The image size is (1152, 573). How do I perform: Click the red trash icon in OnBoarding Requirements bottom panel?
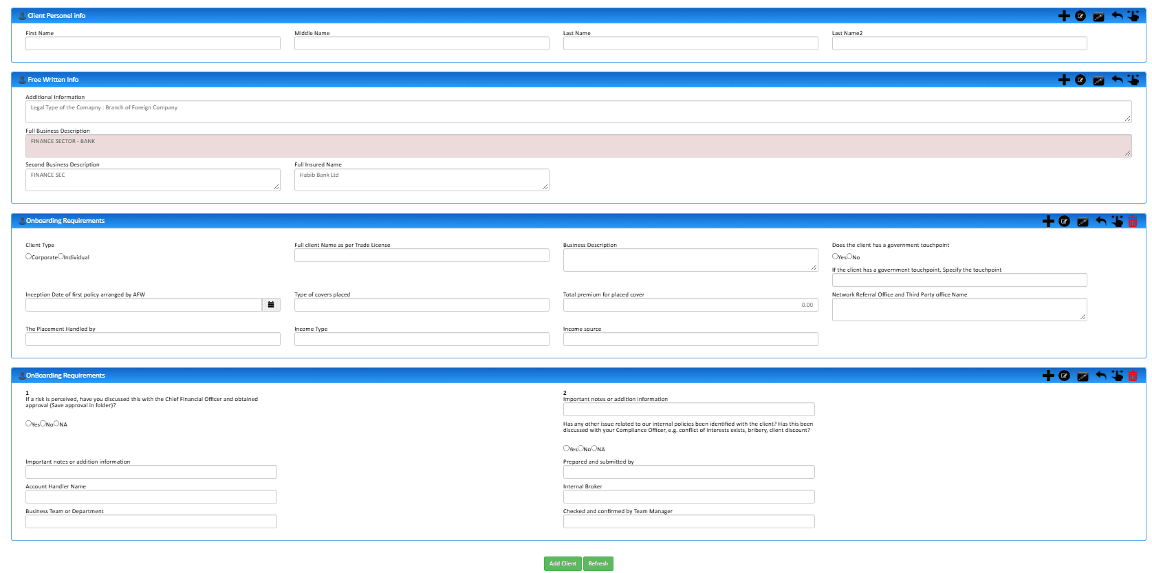(x=1133, y=376)
